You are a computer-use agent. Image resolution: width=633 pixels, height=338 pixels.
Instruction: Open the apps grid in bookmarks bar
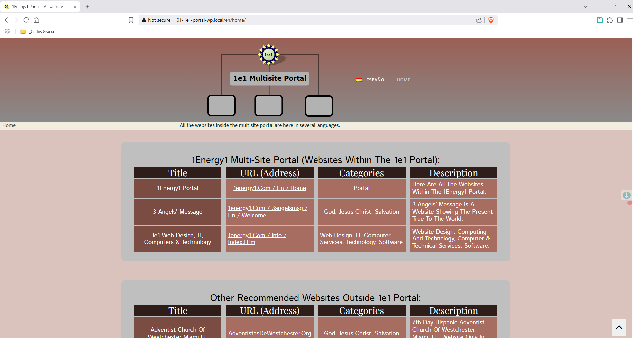pos(8,32)
